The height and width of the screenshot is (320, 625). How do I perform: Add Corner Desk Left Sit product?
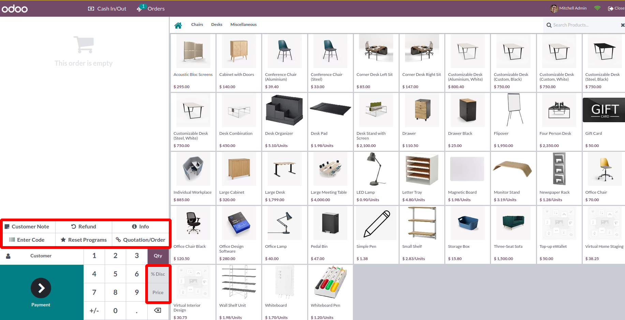point(376,63)
